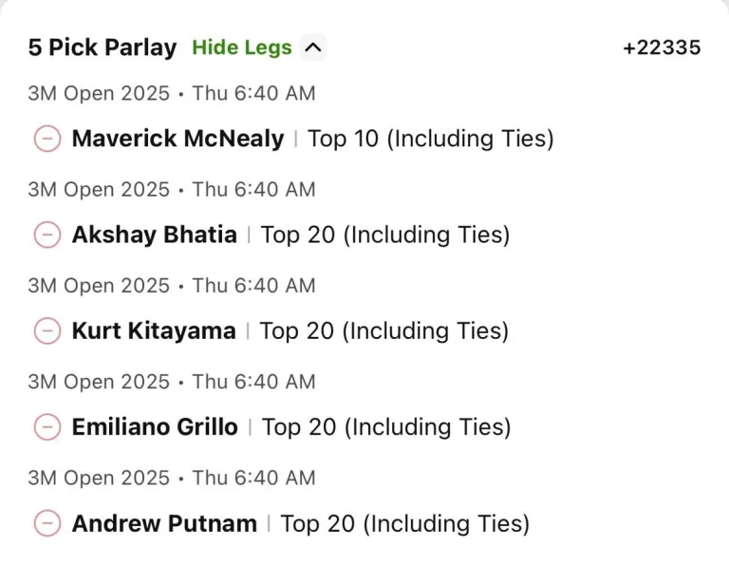The height and width of the screenshot is (565, 729).
Task: Click the status icon beside Akshay Bhatia
Action: coord(47,235)
